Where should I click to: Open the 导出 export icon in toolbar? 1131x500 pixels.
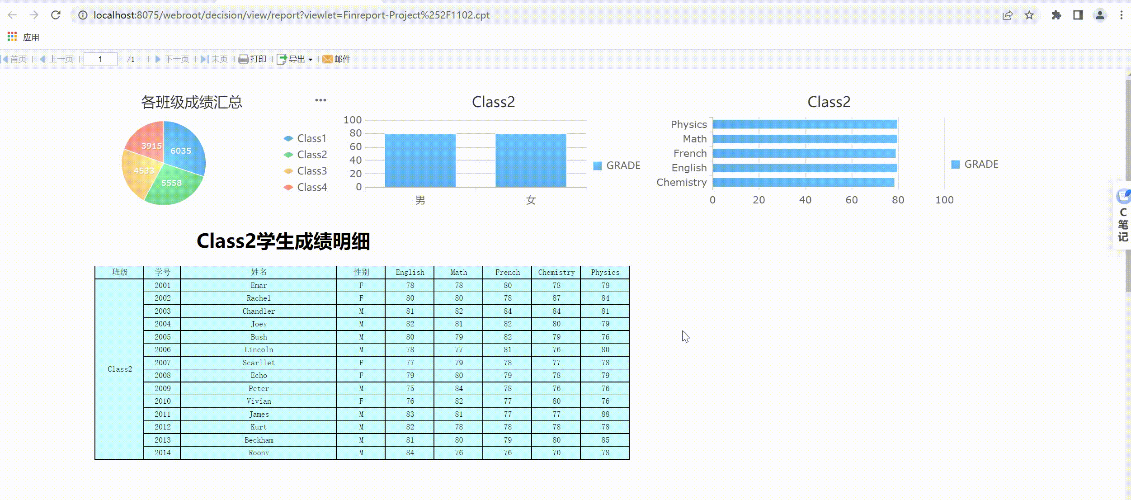[x=281, y=59]
